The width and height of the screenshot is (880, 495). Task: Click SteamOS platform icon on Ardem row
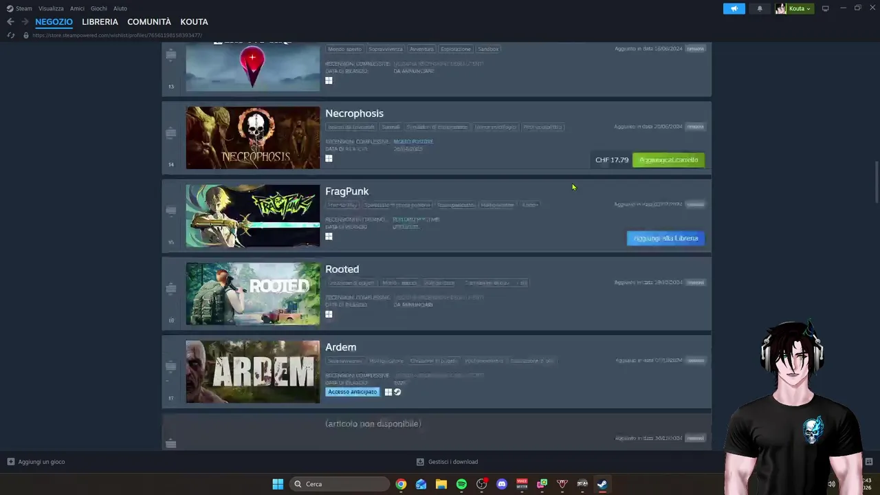pos(397,392)
